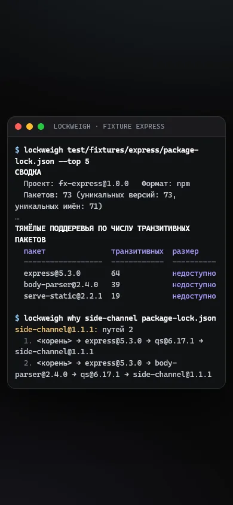Click the 'Проект: fx-express@1.0.0' text
This screenshot has height=505, width=233.
76,184
